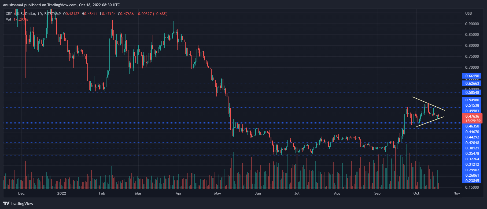The image size is (487, 209).
Task: Click the 0.23845 price level tag
Action: tap(472, 181)
